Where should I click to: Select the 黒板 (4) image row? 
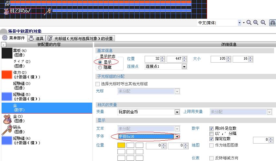coord(47,53)
